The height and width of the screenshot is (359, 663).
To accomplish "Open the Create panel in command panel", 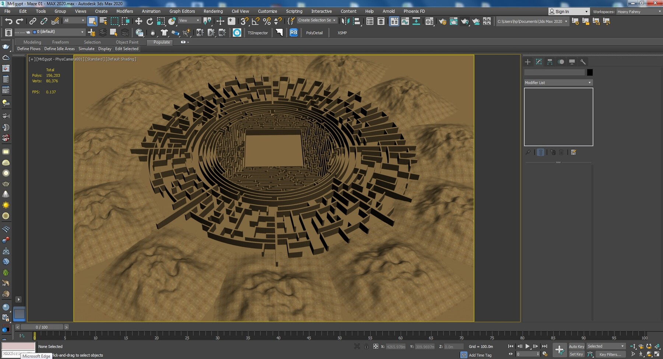I will pos(528,62).
